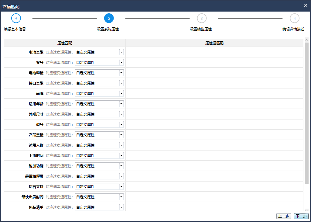The width and height of the screenshot is (311, 222).
Task: Open the 适用年龄 attribute dropdown
Action: tap(99, 104)
